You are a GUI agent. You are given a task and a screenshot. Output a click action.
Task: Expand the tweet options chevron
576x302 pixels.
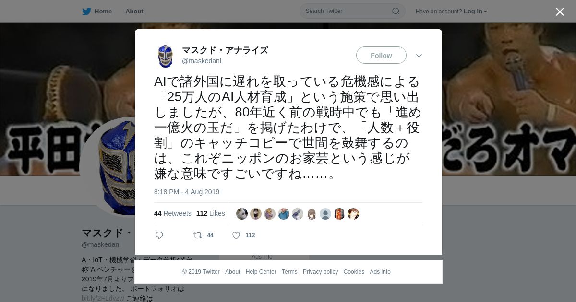click(419, 56)
